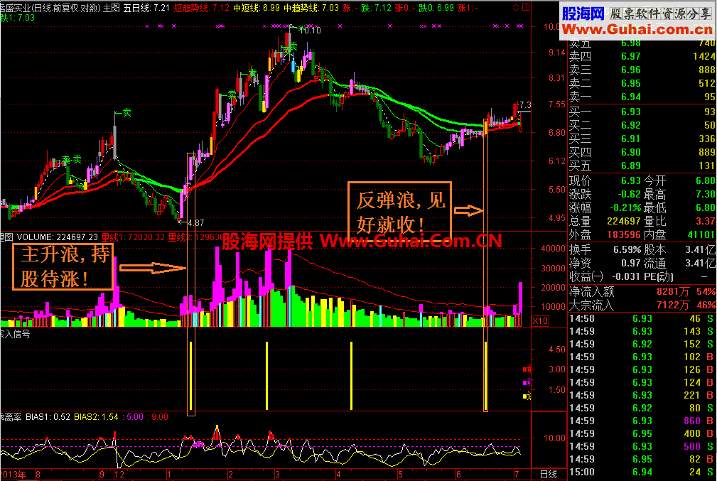Select the 14:59 tick with volume 221
The height and width of the screenshot is (481, 717).
tap(642, 396)
